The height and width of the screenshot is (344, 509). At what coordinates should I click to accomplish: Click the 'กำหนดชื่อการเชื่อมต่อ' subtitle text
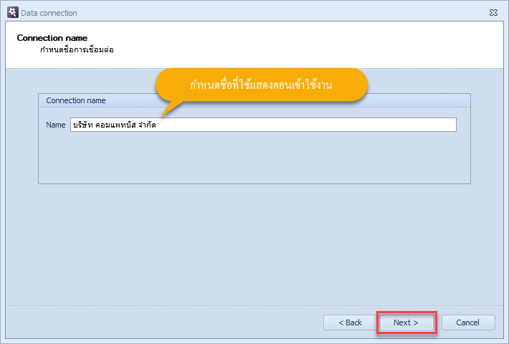click(x=77, y=50)
